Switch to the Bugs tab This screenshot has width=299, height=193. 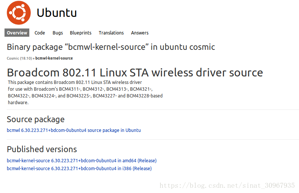point(57,33)
